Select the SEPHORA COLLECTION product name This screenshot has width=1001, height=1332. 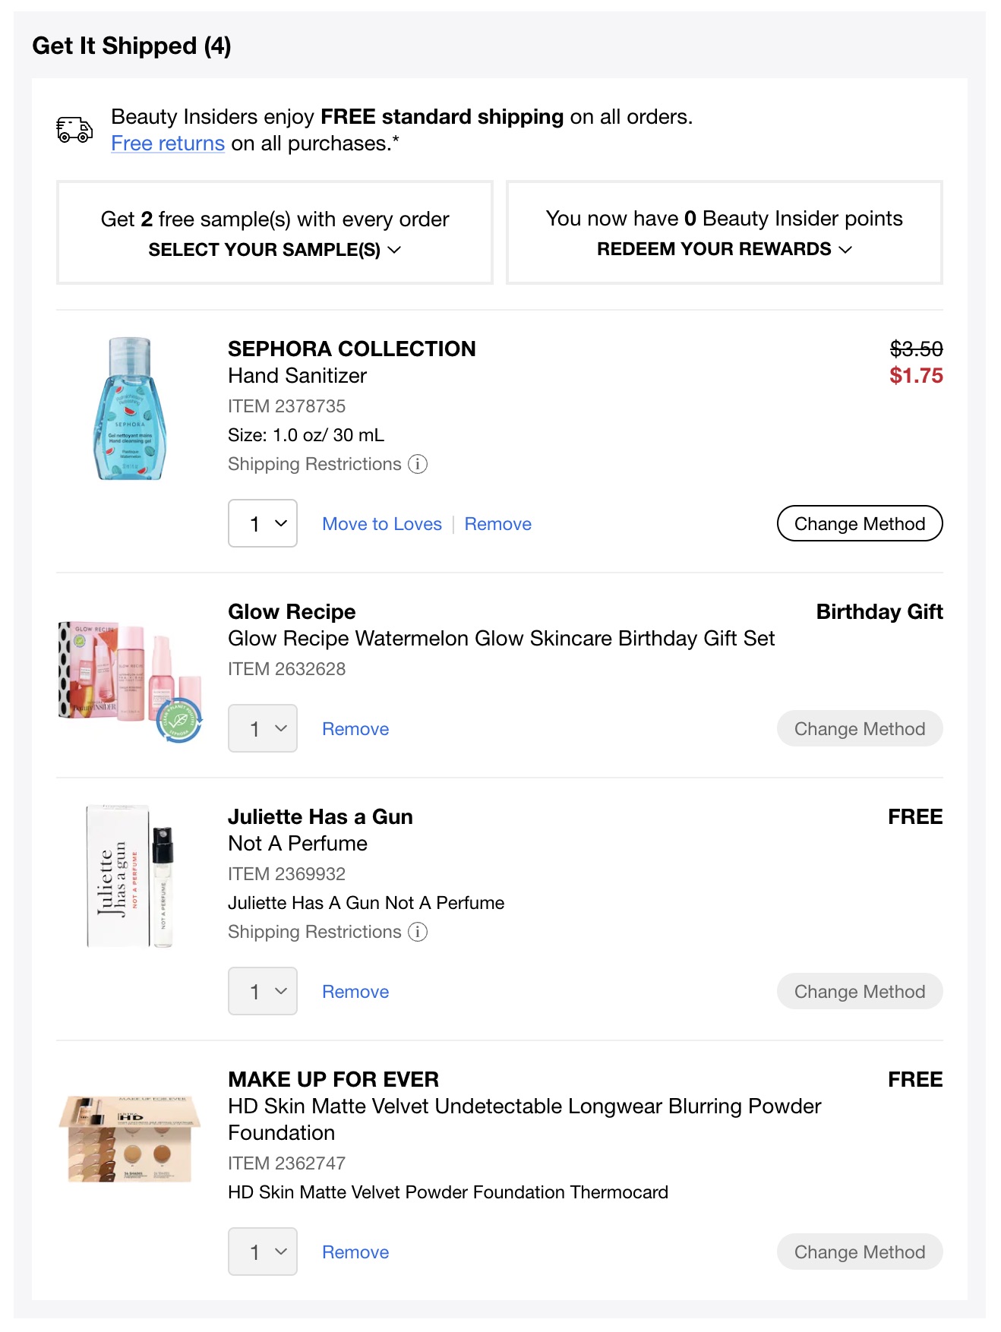pos(351,349)
